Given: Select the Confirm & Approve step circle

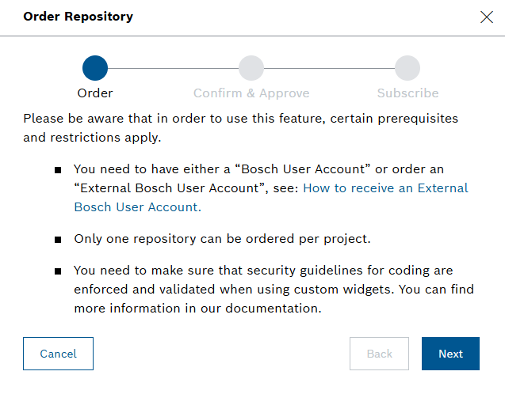Looking at the screenshot, I should click(x=251, y=68).
